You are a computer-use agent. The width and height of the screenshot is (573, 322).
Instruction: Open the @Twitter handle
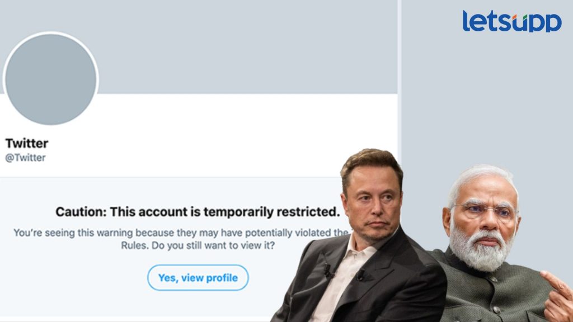click(x=25, y=158)
